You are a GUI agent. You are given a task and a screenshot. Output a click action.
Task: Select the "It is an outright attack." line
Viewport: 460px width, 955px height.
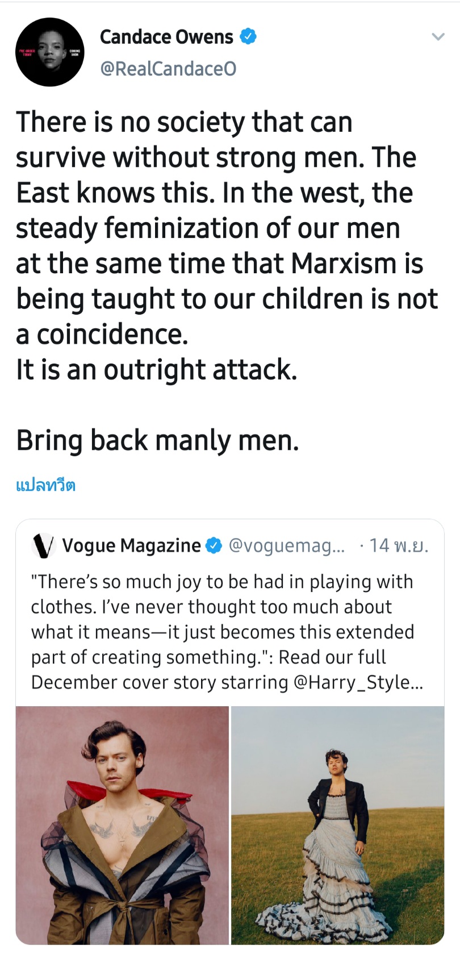coord(156,370)
